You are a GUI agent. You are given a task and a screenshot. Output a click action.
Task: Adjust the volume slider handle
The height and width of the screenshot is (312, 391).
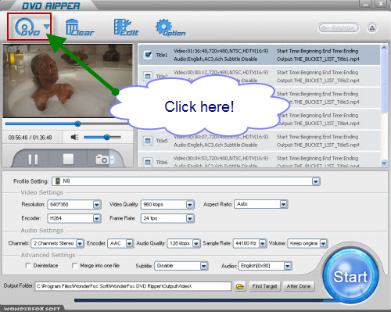106,137
